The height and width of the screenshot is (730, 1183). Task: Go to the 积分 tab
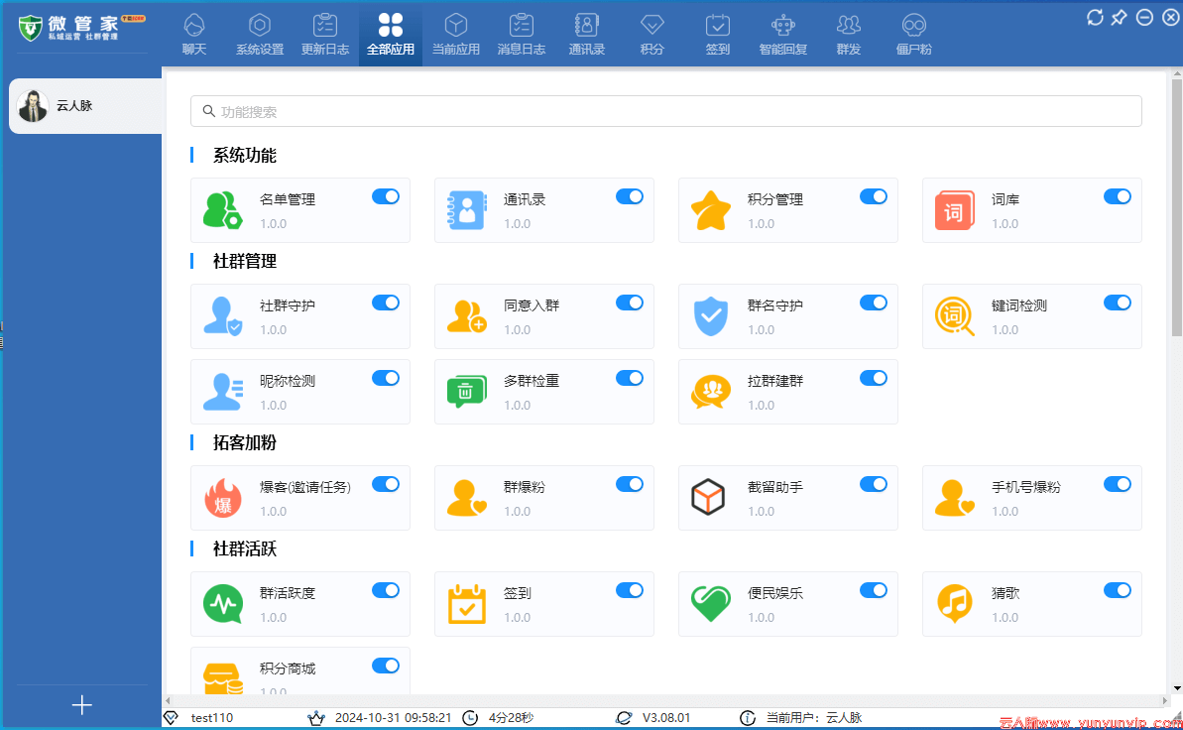pyautogui.click(x=651, y=34)
